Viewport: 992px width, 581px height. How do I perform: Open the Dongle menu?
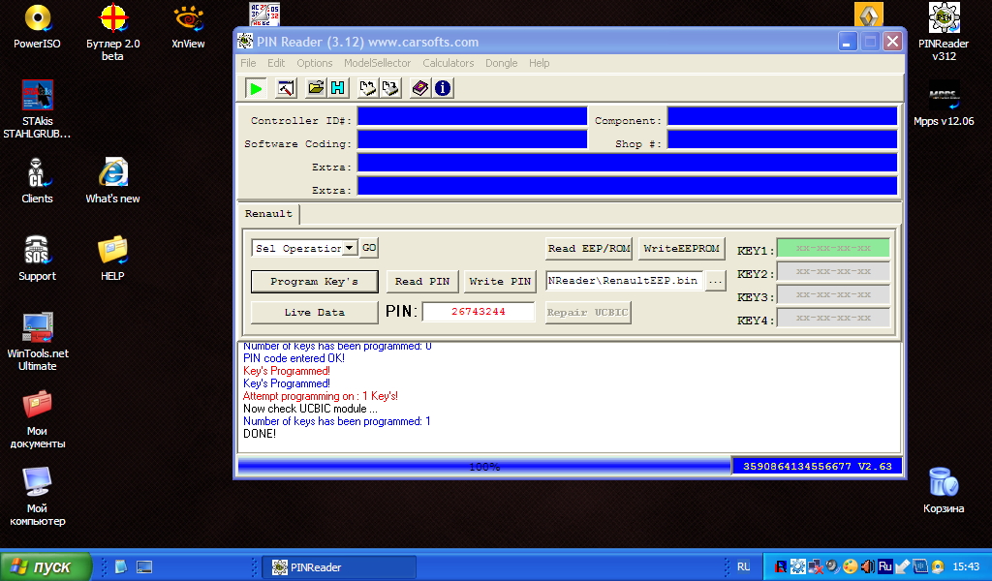501,63
